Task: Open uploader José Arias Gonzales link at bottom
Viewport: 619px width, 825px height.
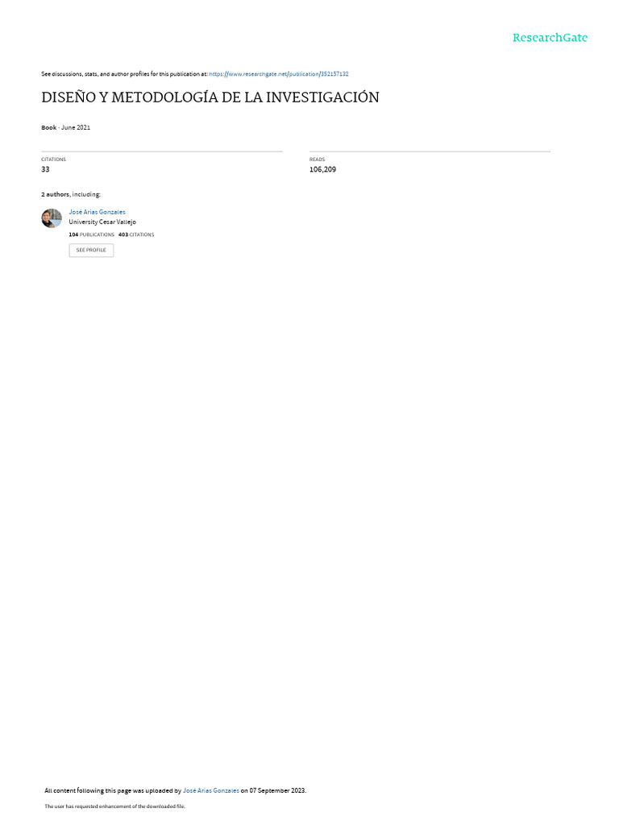Action: (210, 791)
